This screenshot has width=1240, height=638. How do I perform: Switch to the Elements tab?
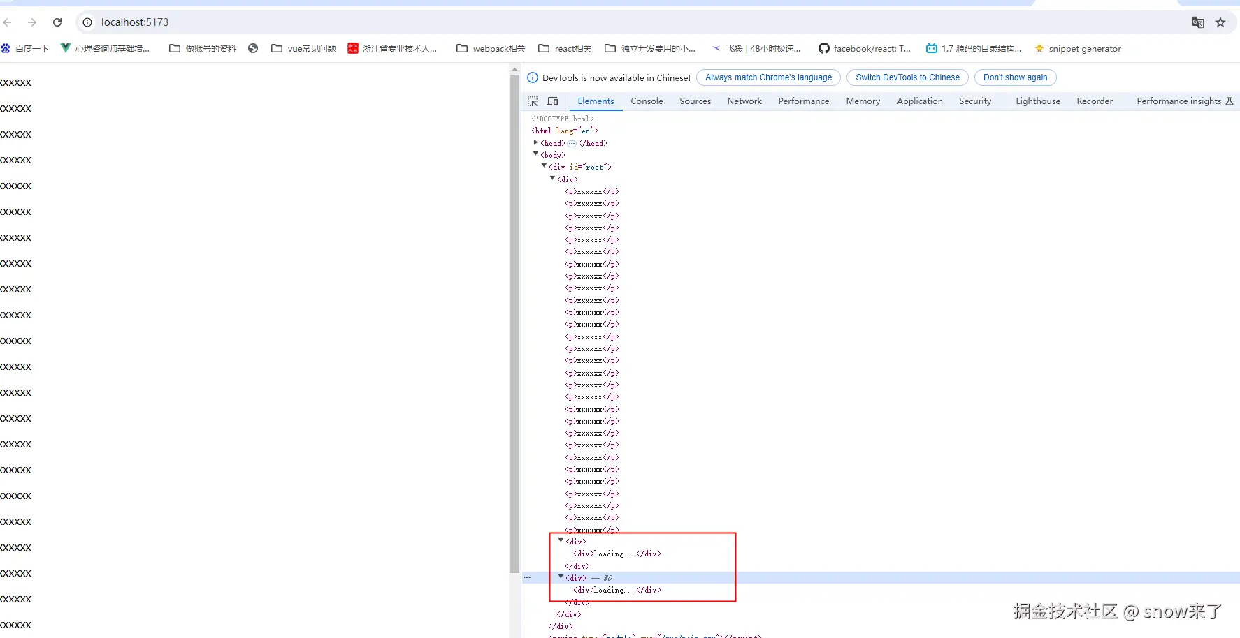596,101
